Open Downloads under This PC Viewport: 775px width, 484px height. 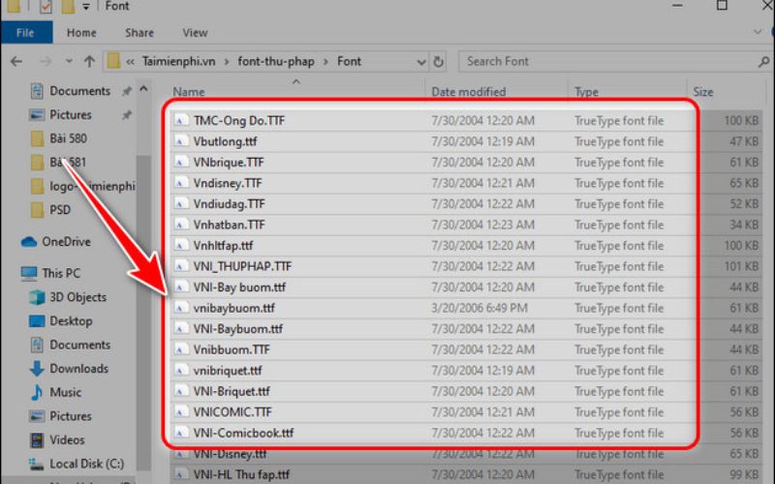point(78,369)
